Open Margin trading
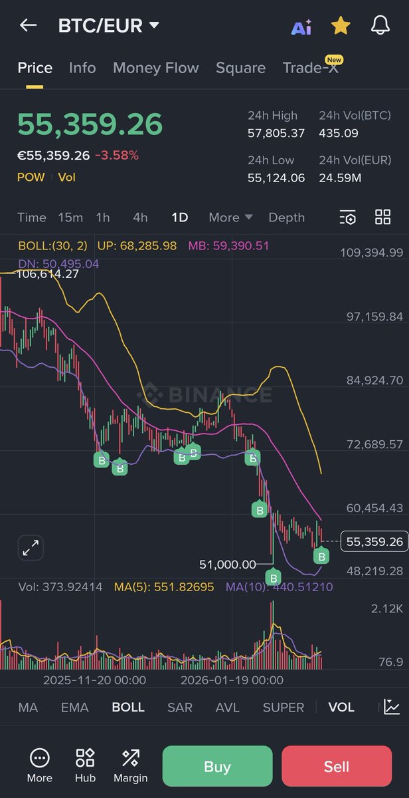Viewport: 409px width, 798px height. (x=131, y=765)
